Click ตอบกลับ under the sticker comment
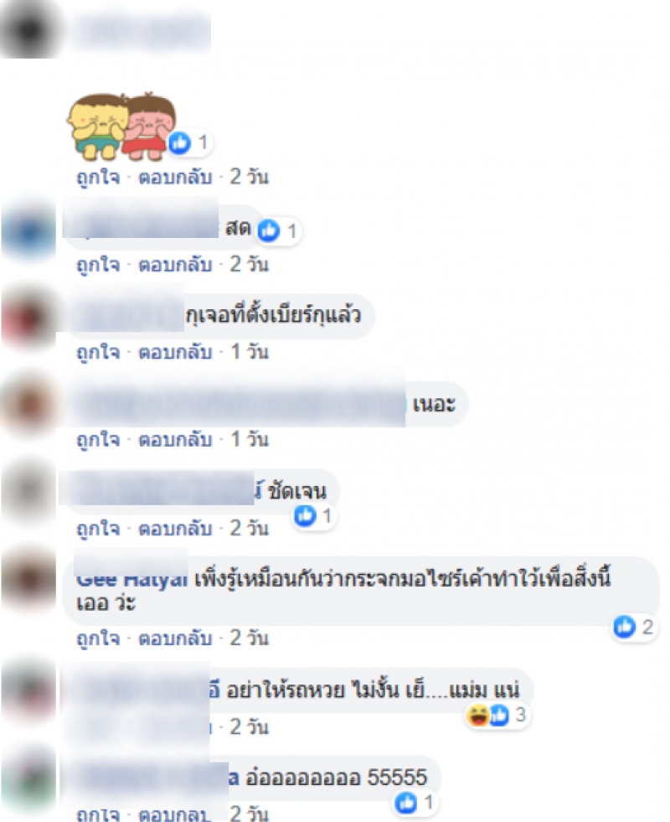Screen dimensions: 670x822 [175, 177]
